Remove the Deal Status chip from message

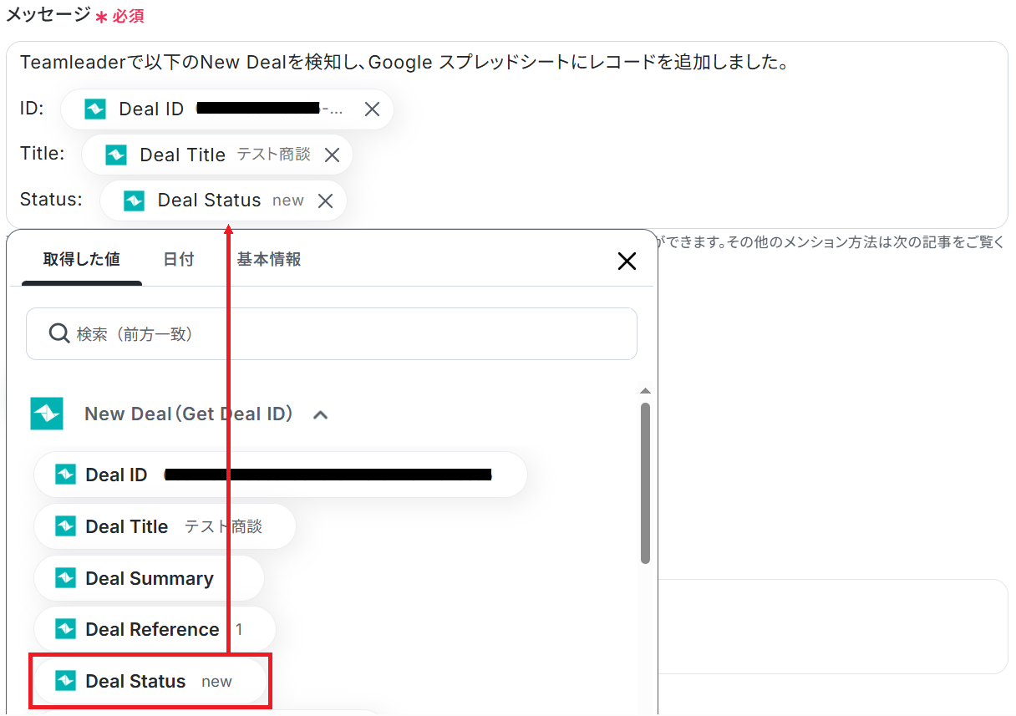326,201
